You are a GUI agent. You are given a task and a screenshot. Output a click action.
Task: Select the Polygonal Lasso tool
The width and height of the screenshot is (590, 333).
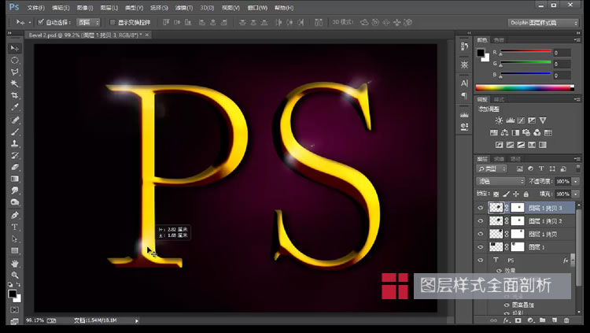[15, 72]
